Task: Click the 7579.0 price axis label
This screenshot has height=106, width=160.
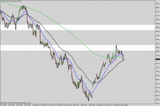Action: click(x=158, y=44)
